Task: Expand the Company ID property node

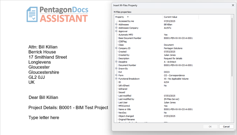Action: click(x=116, y=48)
